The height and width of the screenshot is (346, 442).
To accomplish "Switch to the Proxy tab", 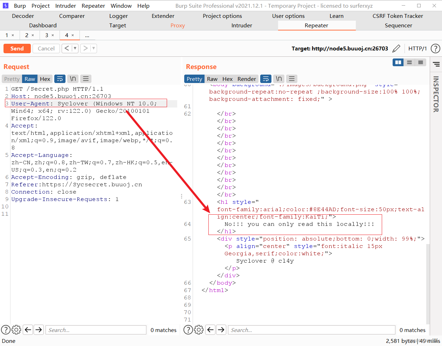I will 178,26.
